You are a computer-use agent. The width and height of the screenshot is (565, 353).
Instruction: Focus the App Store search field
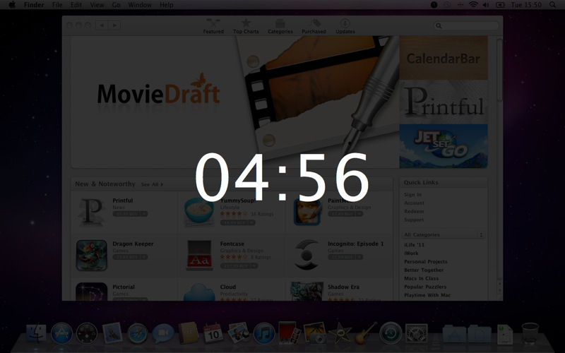[x=466, y=25]
